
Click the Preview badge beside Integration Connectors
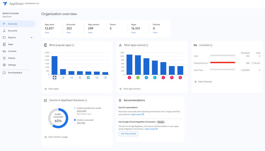coord(161,122)
